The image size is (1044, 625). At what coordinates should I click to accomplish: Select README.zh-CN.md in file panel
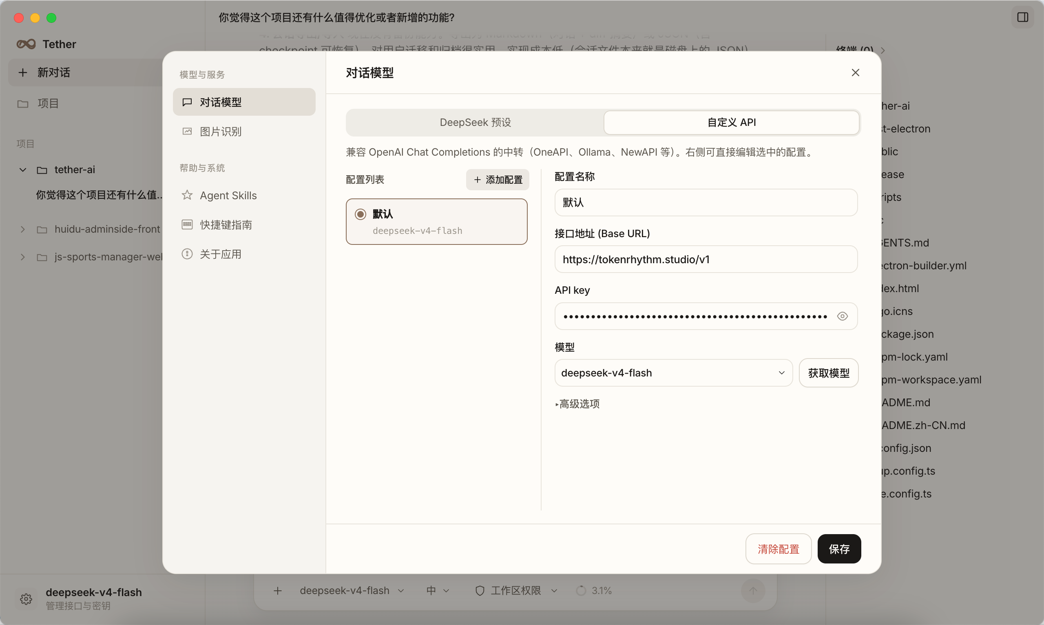tap(923, 425)
